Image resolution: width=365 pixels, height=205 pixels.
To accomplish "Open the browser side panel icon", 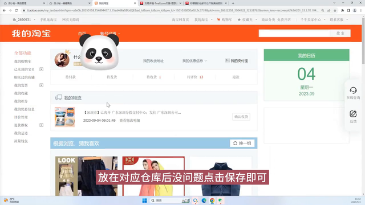I will click(x=348, y=10).
